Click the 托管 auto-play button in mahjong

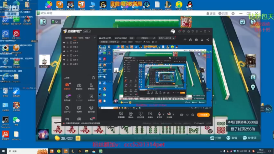pos(215,138)
